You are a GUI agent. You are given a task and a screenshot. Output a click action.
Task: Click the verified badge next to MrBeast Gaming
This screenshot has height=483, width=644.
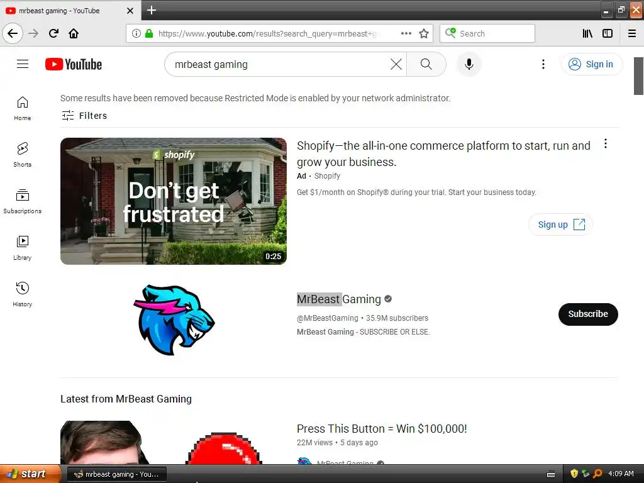[x=387, y=299]
